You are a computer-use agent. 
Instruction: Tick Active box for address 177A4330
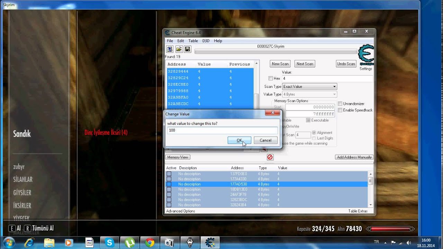click(169, 179)
